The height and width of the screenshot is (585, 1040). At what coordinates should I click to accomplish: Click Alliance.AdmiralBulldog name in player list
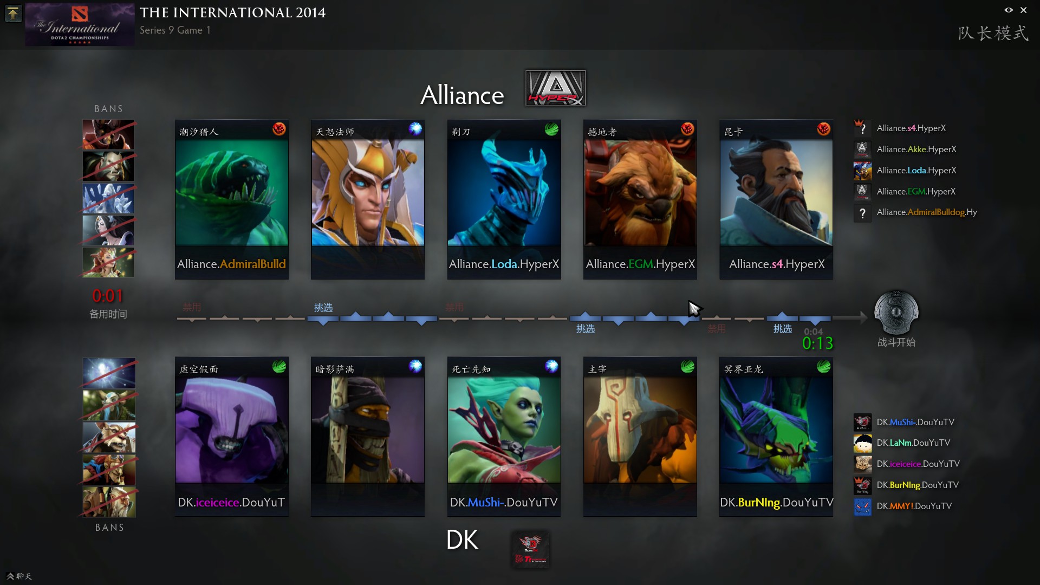927,212
